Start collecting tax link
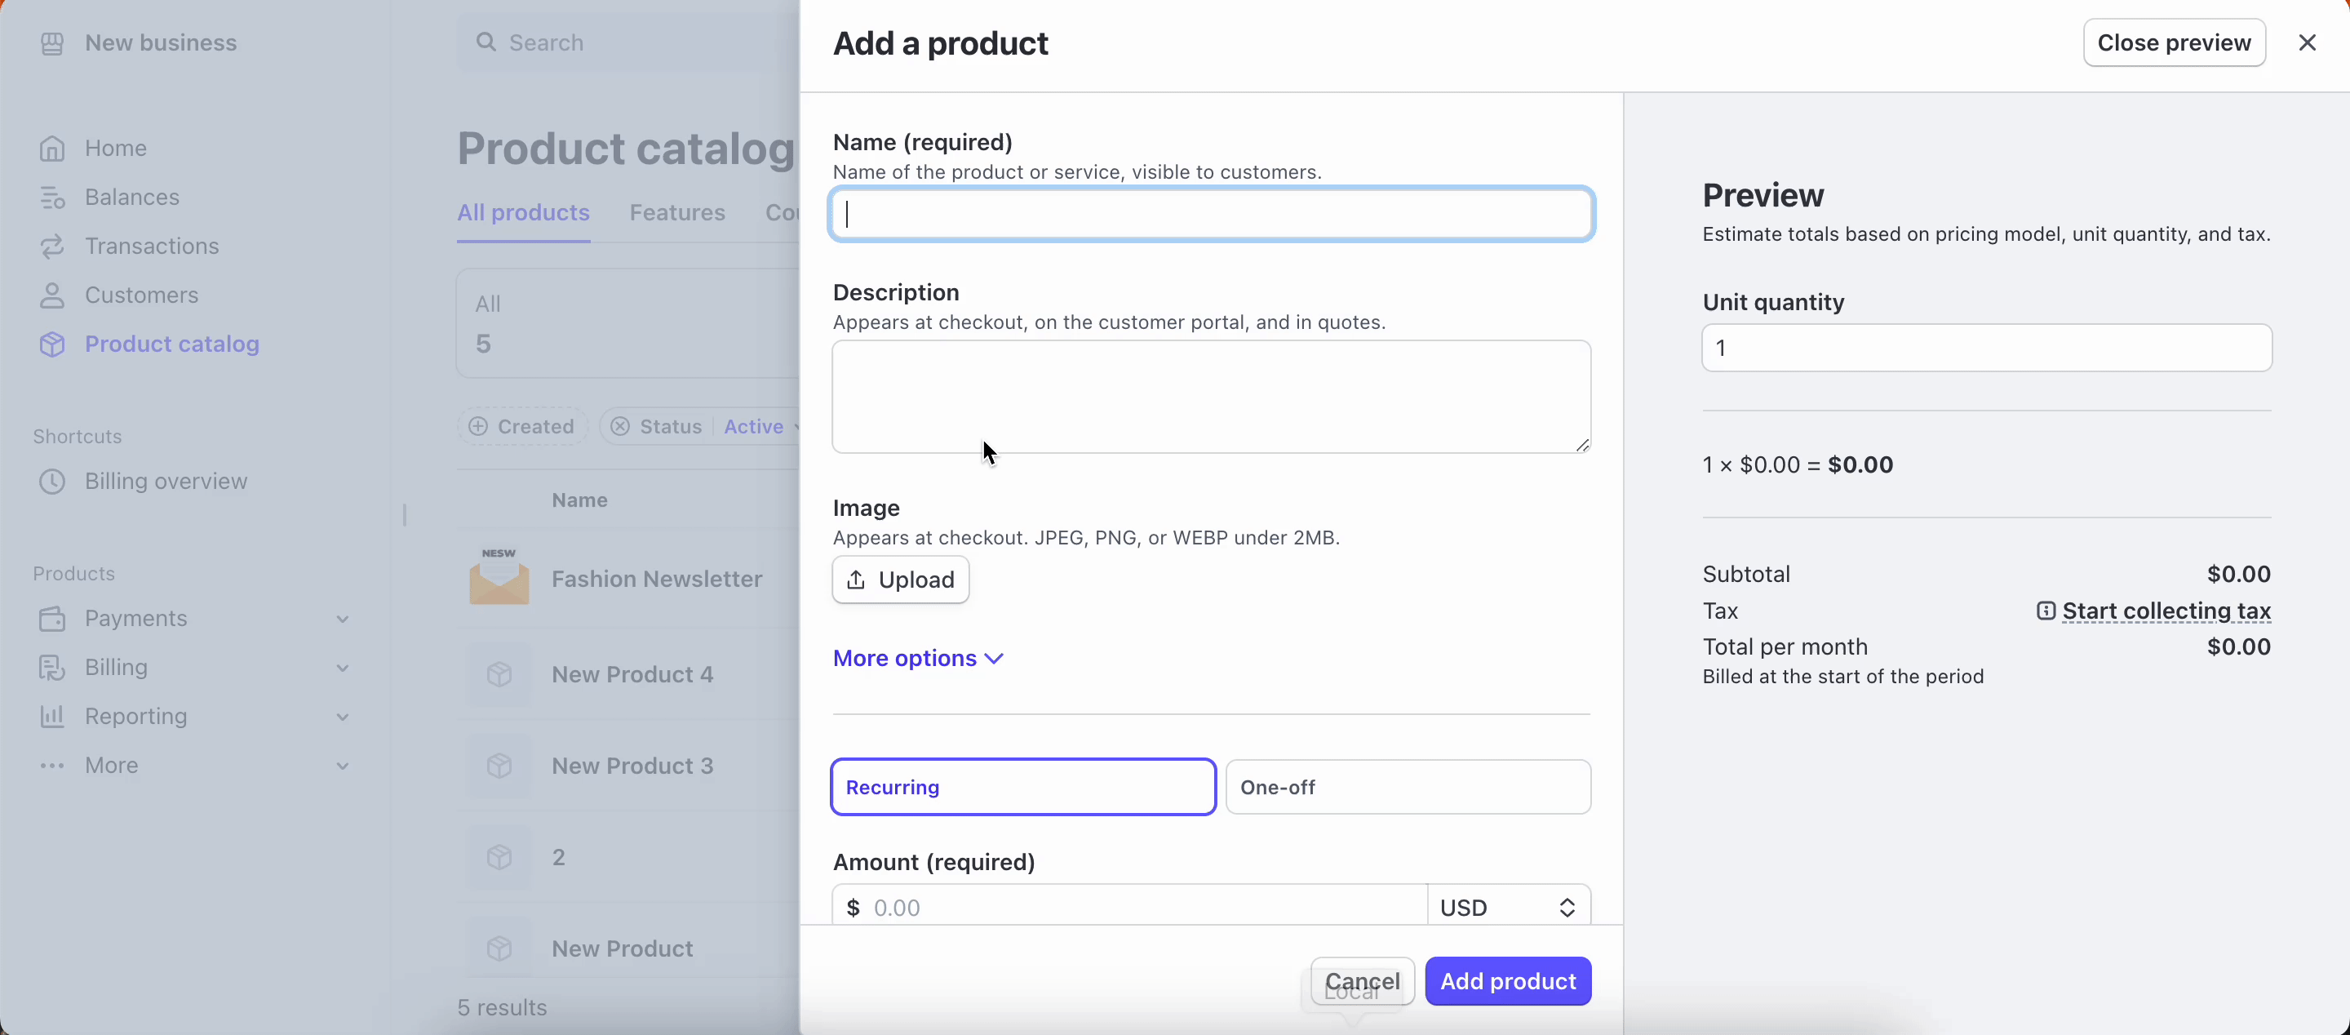 2166,611
